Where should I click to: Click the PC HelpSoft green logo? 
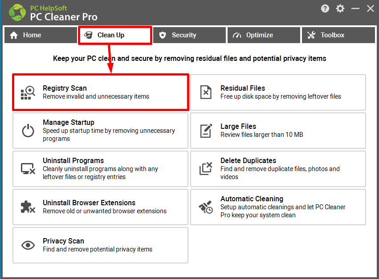pyautogui.click(x=17, y=12)
